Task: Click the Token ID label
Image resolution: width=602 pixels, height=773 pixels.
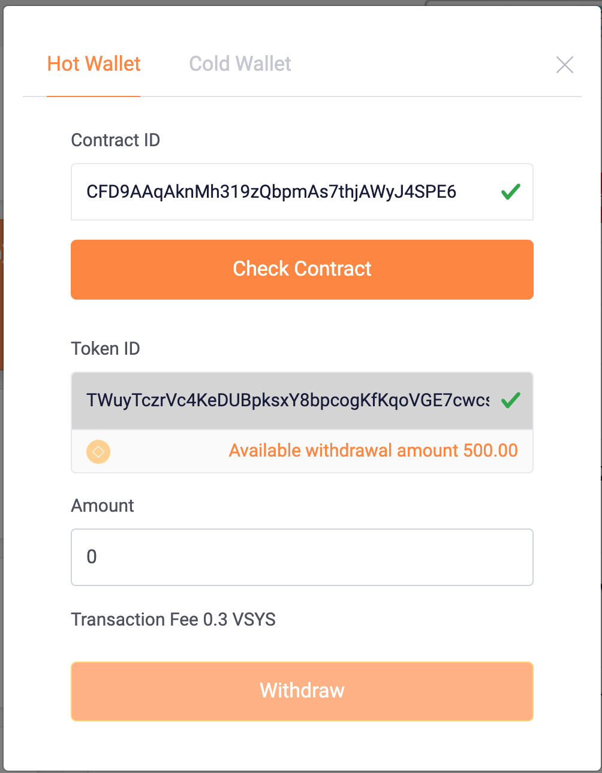Action: click(106, 348)
